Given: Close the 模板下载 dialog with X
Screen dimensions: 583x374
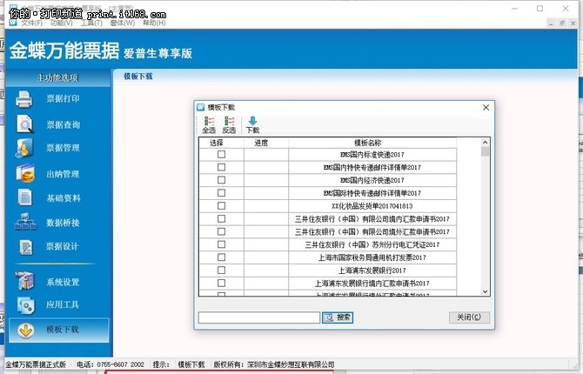Looking at the screenshot, I should (x=486, y=108).
